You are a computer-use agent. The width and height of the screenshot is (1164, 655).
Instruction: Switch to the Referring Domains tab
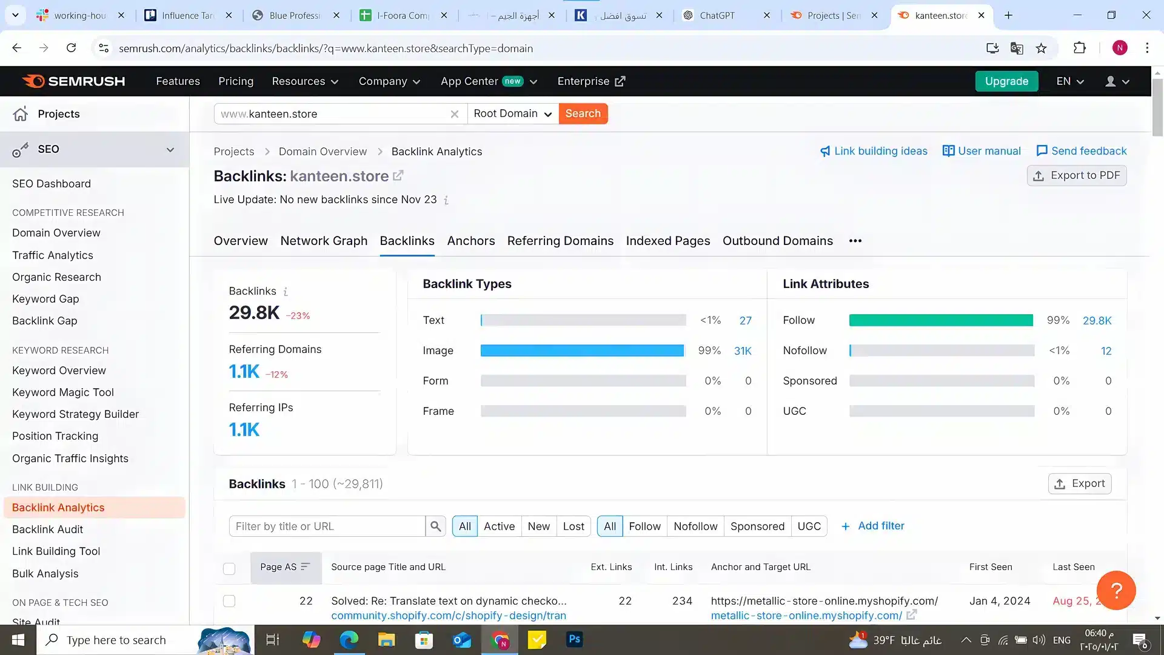(560, 241)
